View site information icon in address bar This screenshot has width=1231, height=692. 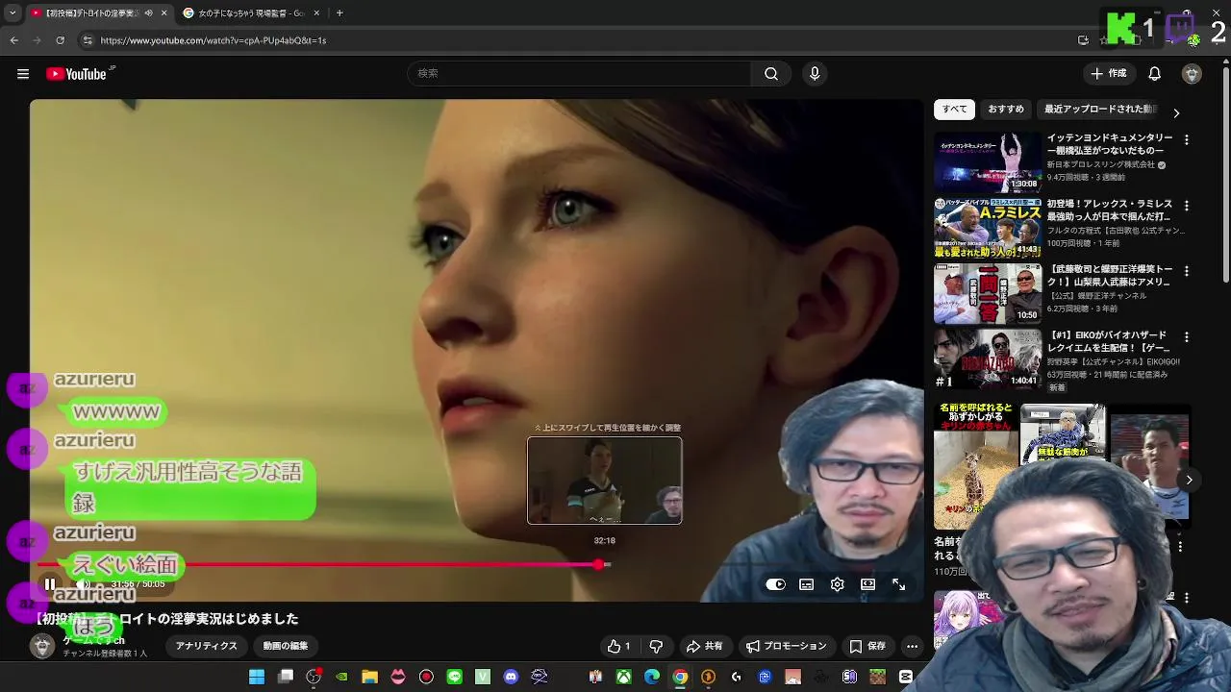88,40
